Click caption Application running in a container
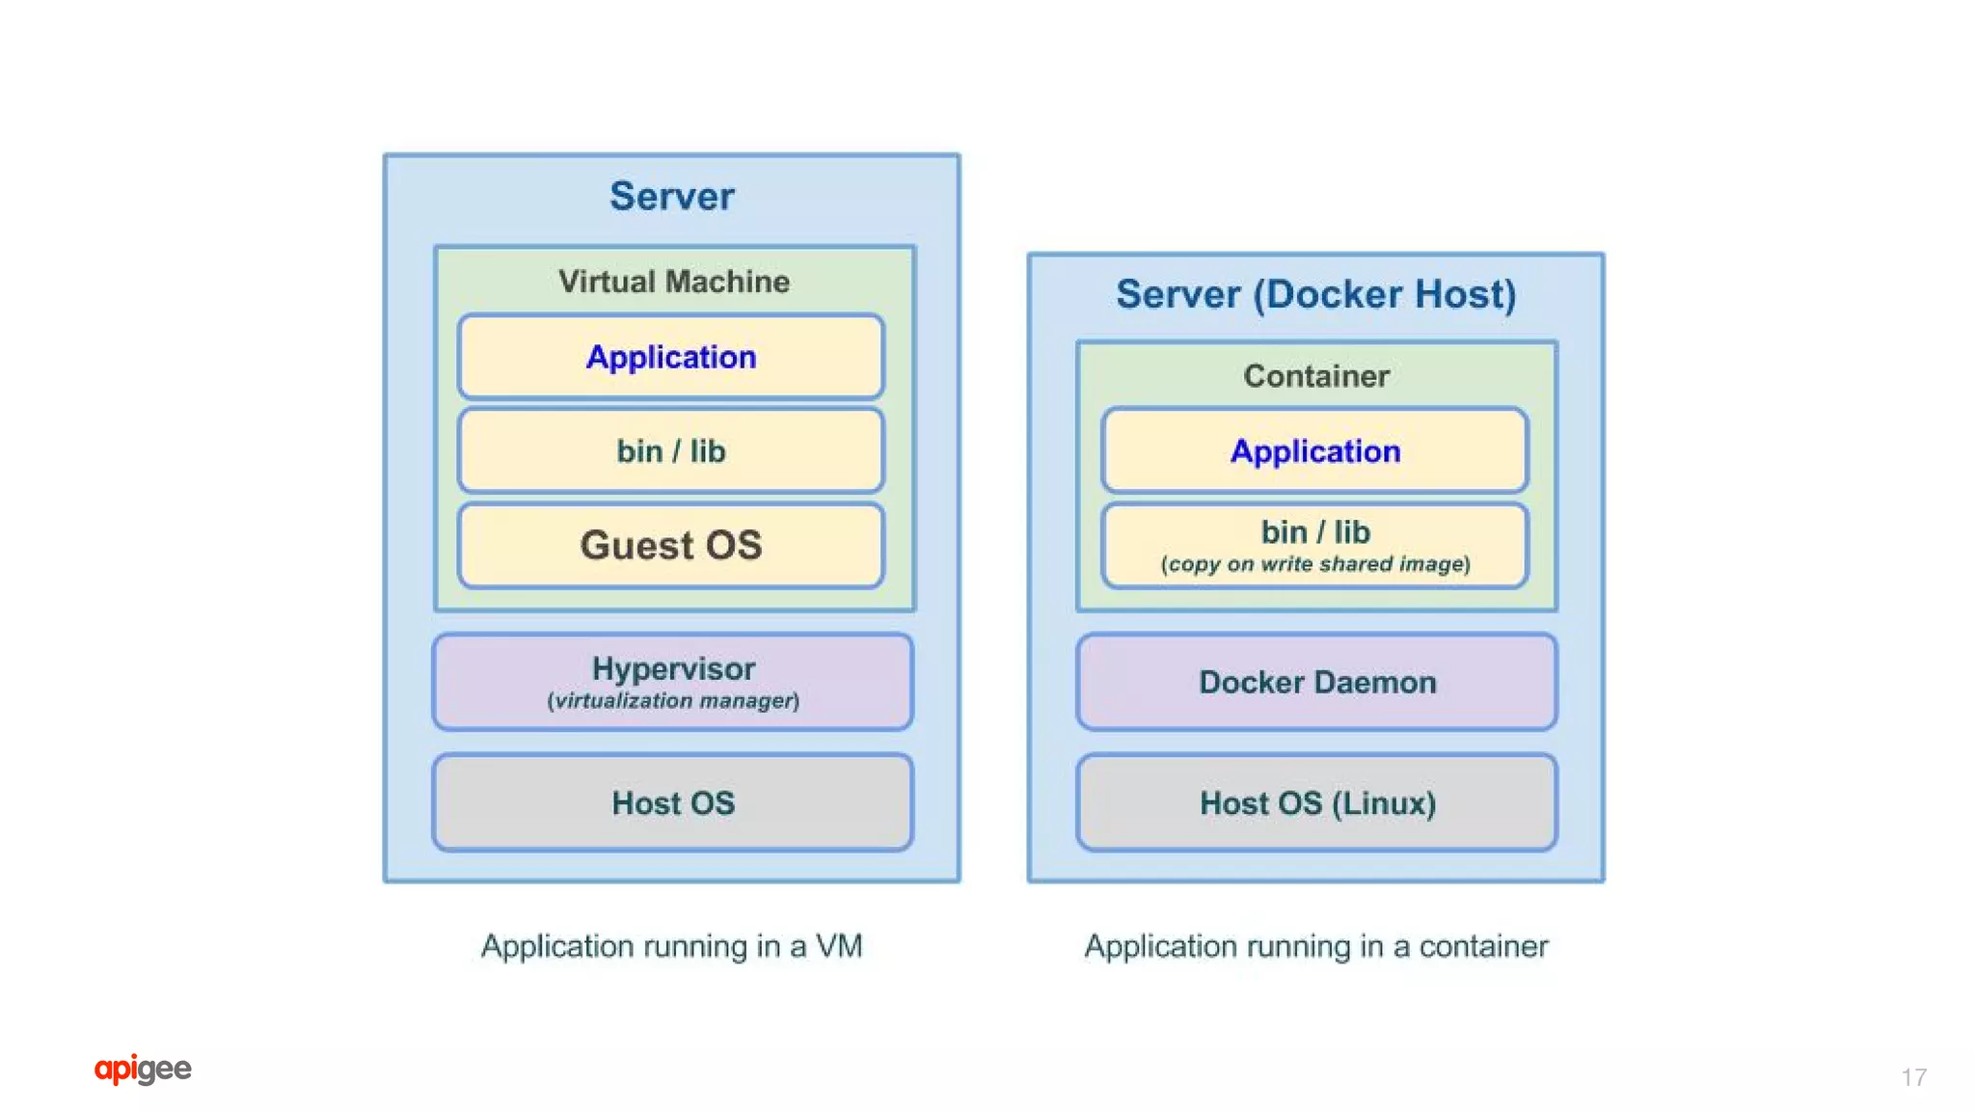The height and width of the screenshot is (1112, 1975). tap(1316, 946)
